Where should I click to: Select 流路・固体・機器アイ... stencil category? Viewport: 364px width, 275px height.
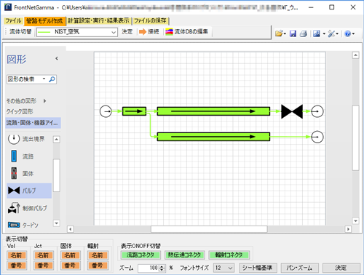point(33,123)
